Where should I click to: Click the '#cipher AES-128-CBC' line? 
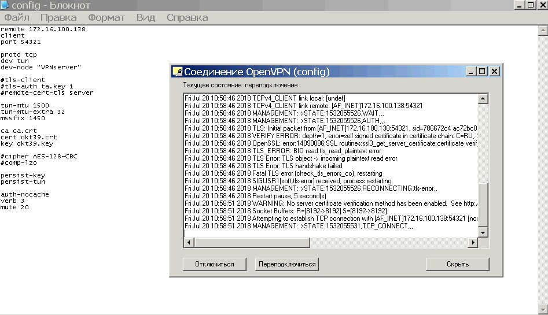(39, 157)
